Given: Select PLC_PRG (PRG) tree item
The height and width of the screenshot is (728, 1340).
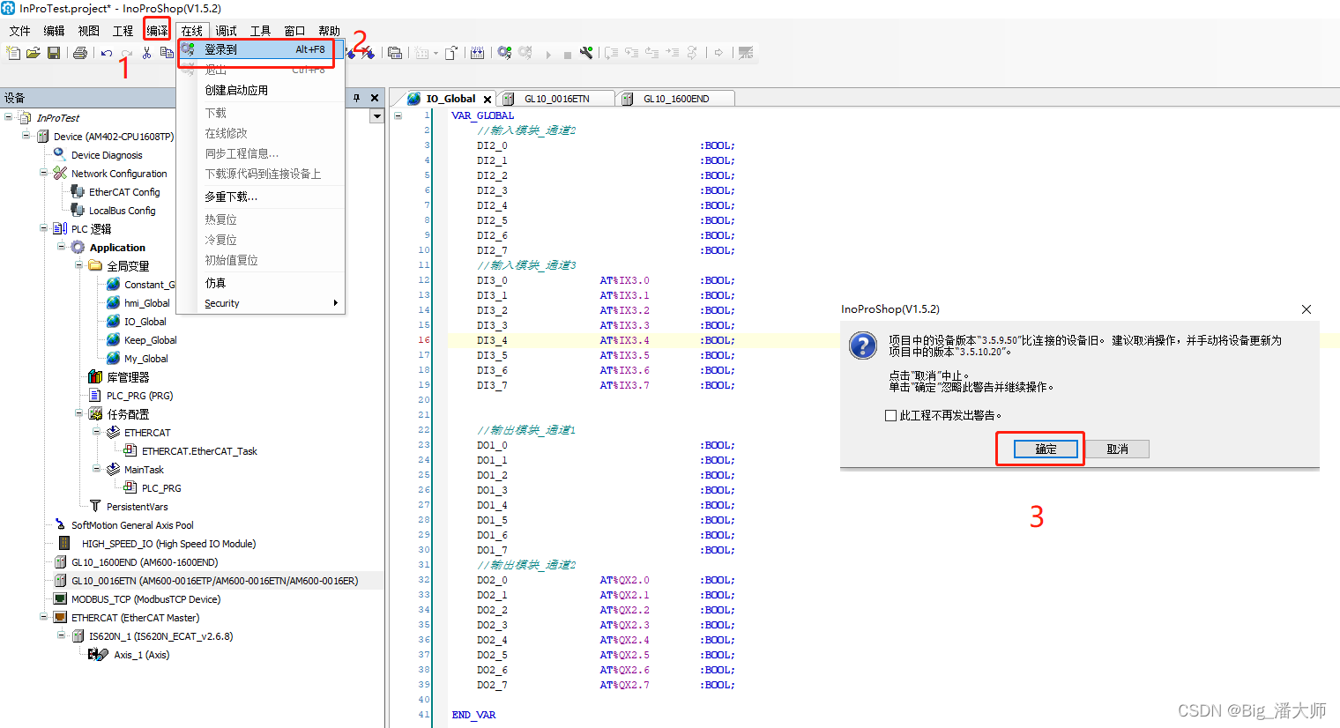Looking at the screenshot, I should (139, 395).
